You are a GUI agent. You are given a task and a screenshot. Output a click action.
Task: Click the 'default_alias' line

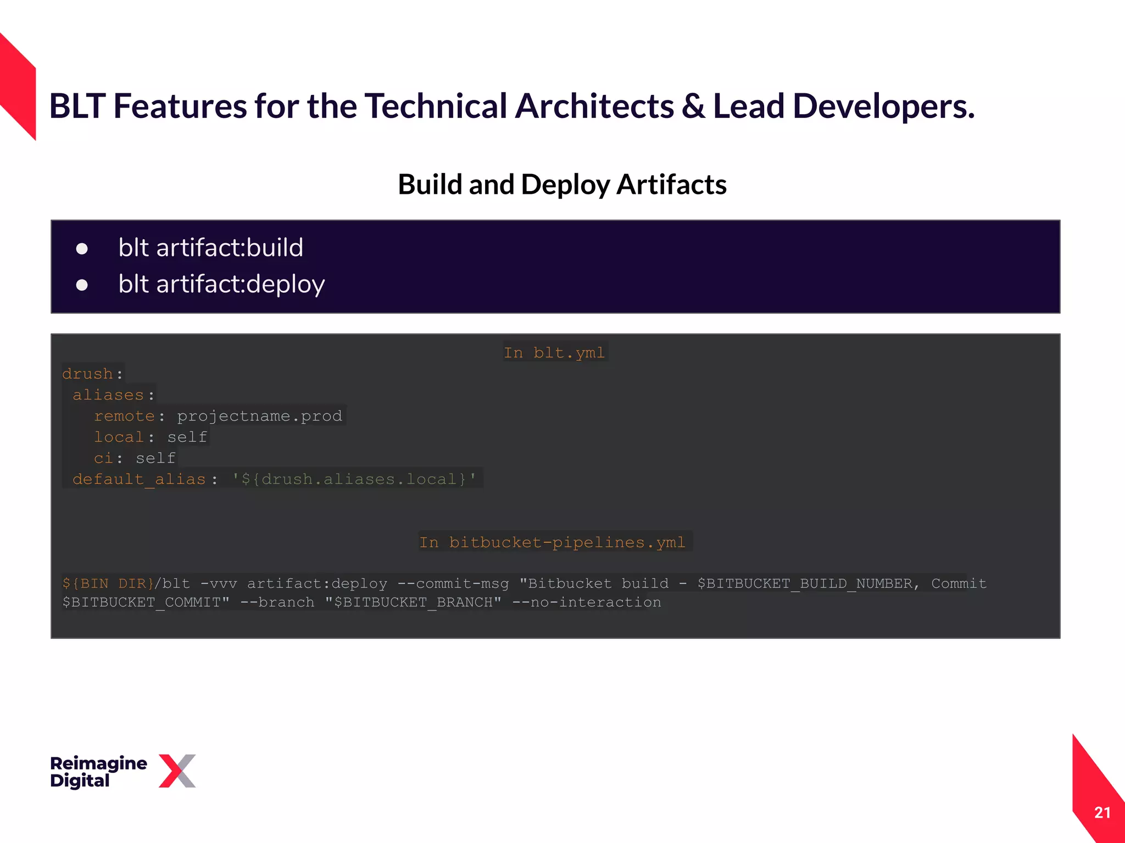click(274, 479)
